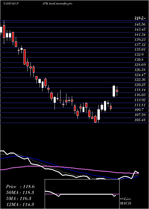This screenshot has height=209, width=149.
Task: Select the Price : 118.6 readout
Action: 20,187
